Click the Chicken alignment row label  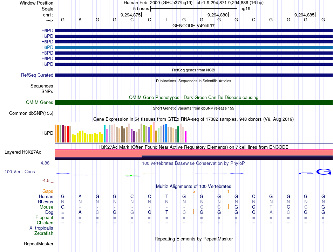click(x=45, y=223)
